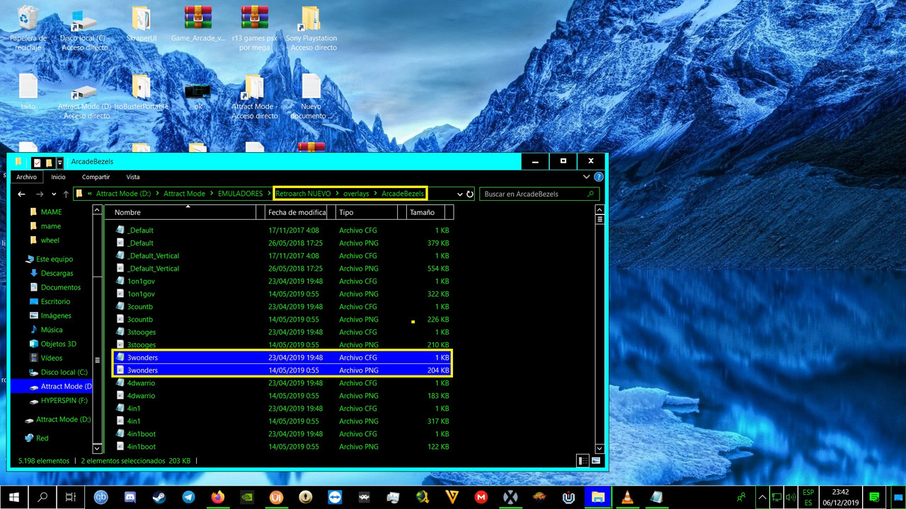Switch to the Inicio ribbon tab
Image resolution: width=906 pixels, height=509 pixels.
(58, 177)
